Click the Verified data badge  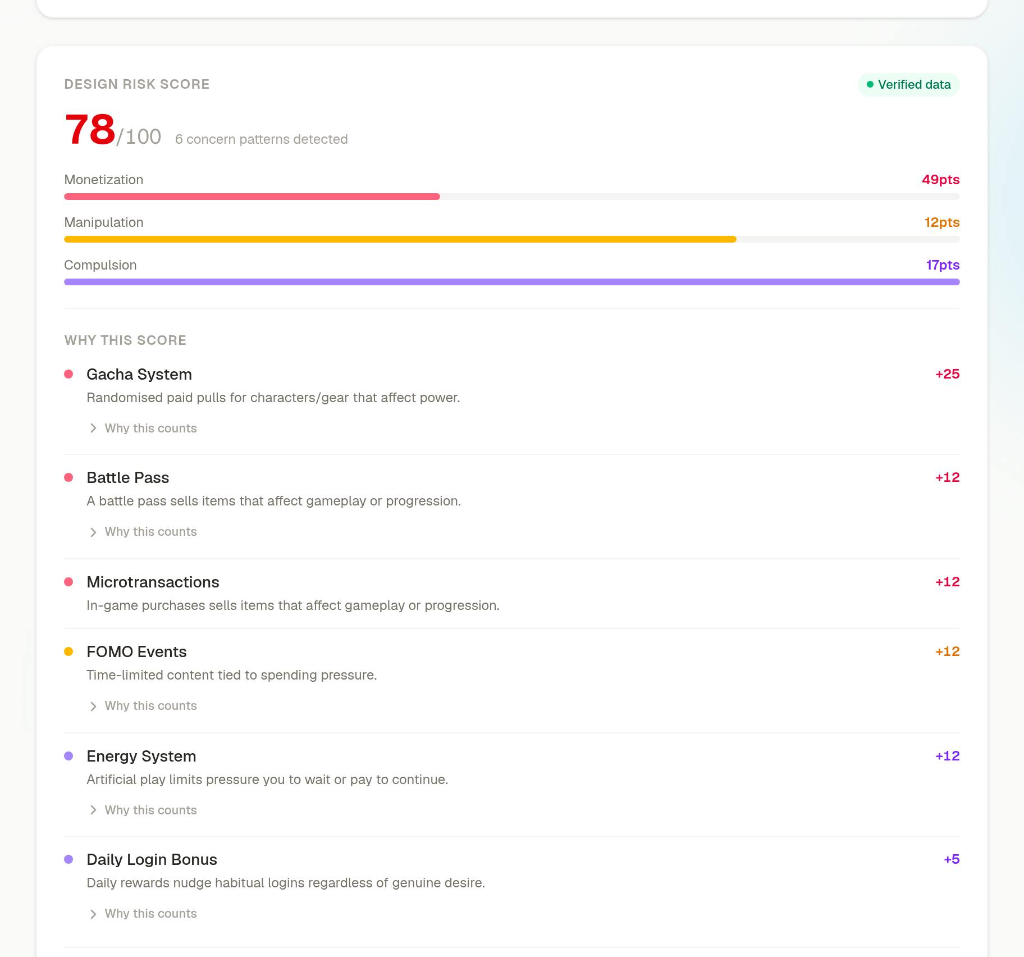908,85
